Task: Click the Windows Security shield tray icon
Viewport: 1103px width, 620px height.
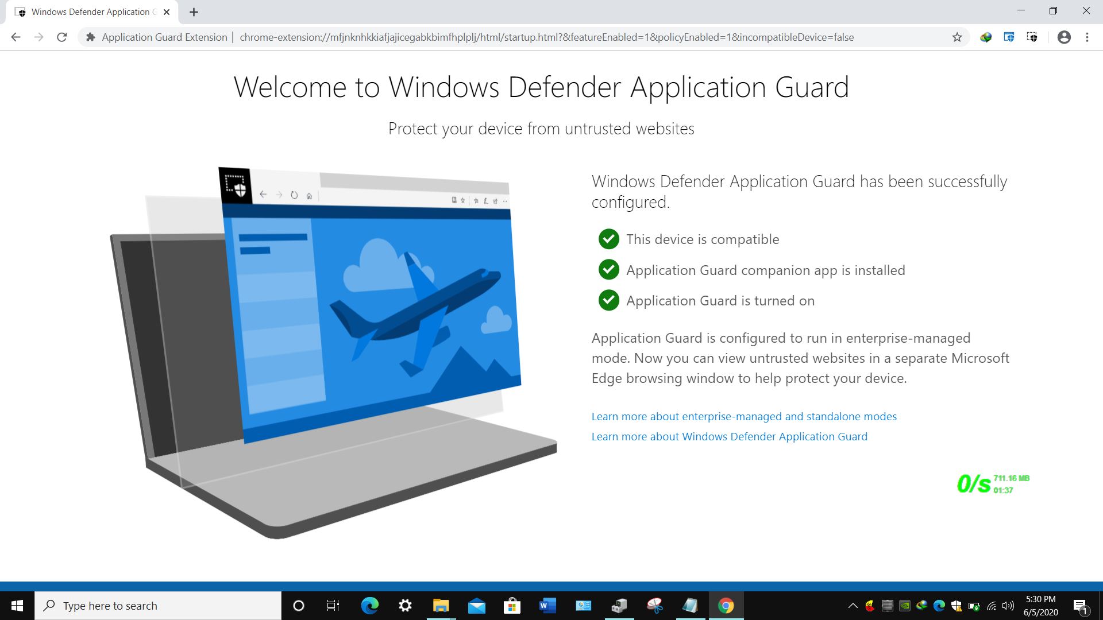Action: 957,606
